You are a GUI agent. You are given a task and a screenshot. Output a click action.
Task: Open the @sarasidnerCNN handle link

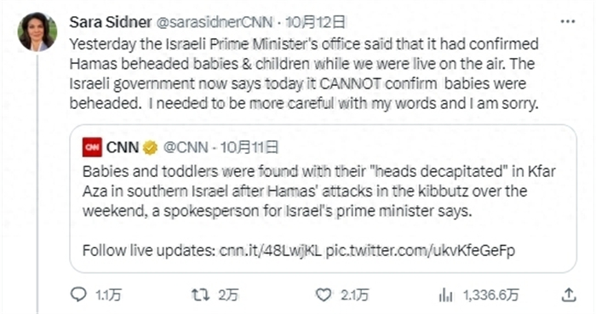click(x=215, y=22)
